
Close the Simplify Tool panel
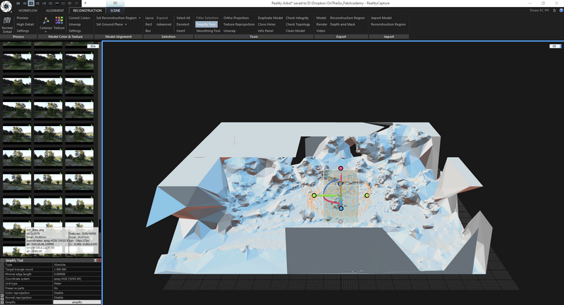tap(99, 260)
